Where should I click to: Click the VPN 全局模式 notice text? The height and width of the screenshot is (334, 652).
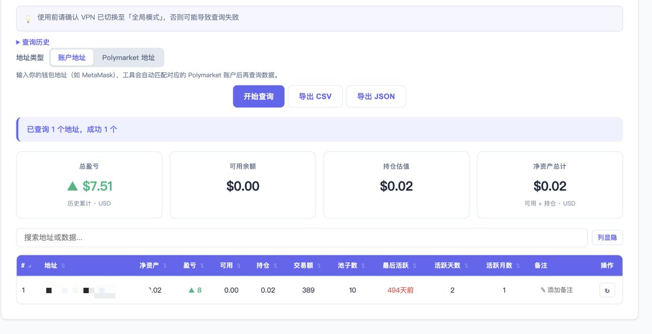tap(138, 17)
